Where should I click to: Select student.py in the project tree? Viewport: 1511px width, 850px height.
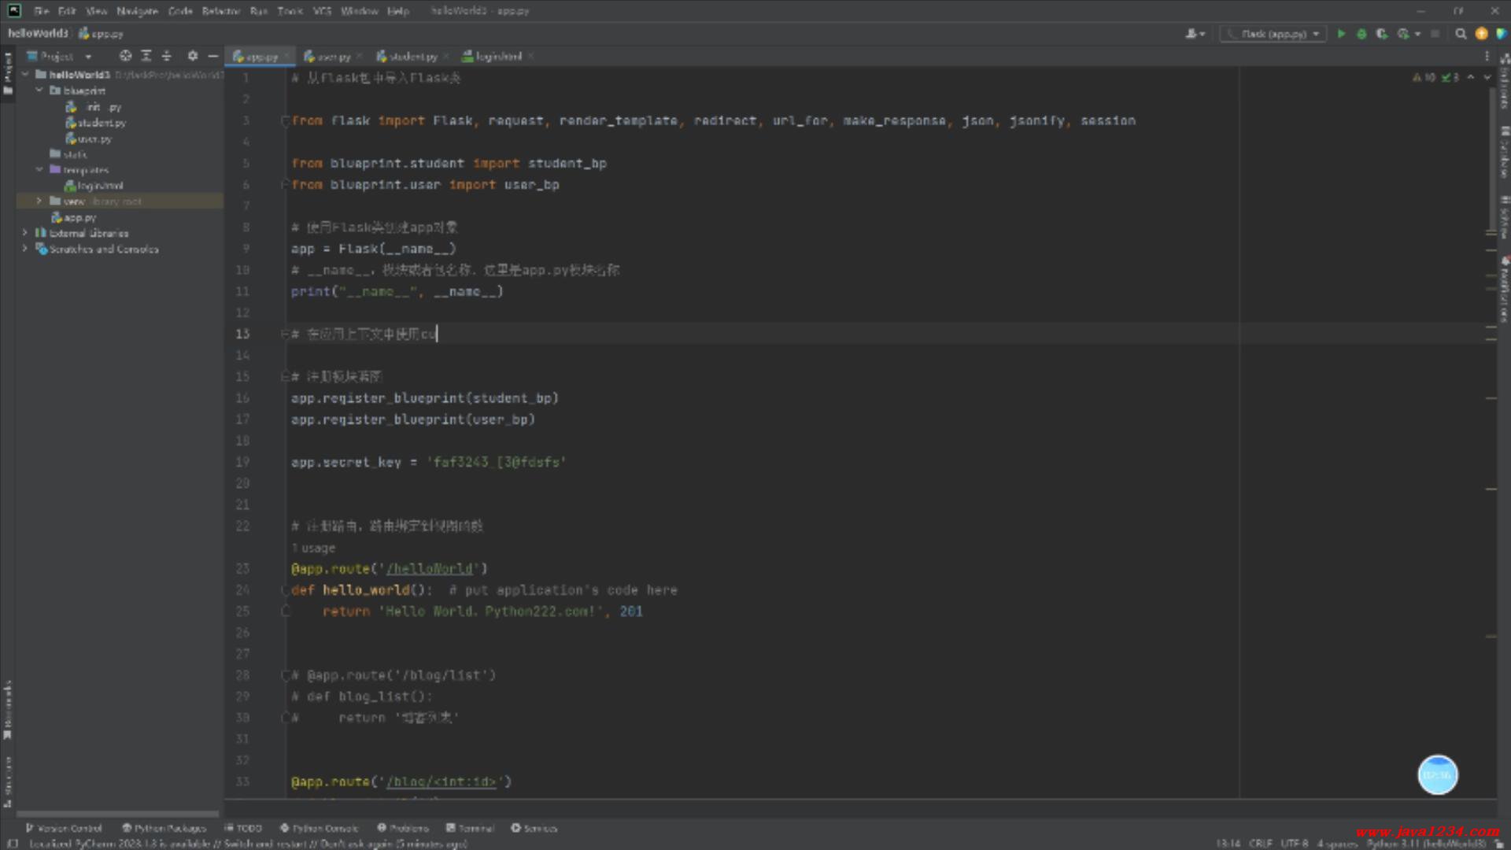95,123
